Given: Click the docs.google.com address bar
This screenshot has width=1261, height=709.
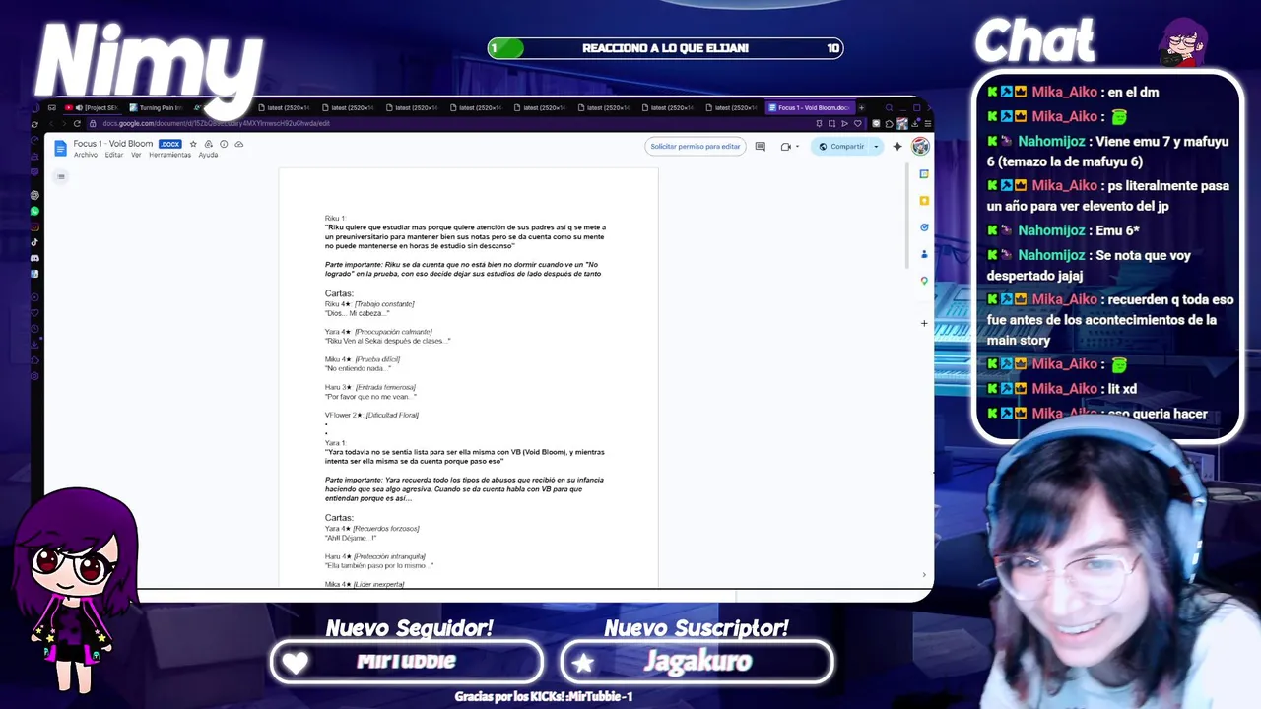Looking at the screenshot, I should coord(448,123).
